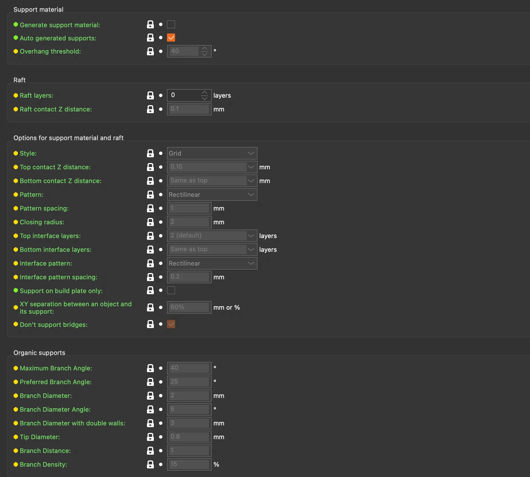Click the Branch Diameter Angle label
This screenshot has height=477, width=530.
tap(55, 409)
